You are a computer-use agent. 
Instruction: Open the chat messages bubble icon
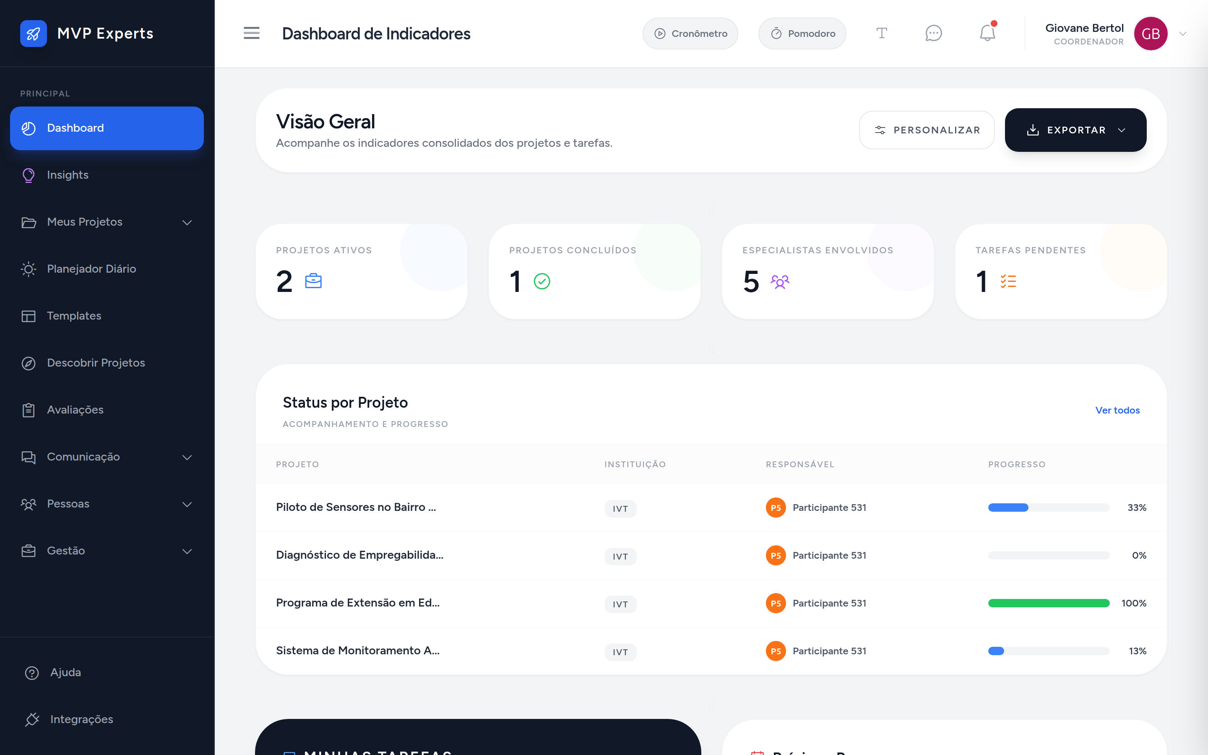(x=933, y=34)
